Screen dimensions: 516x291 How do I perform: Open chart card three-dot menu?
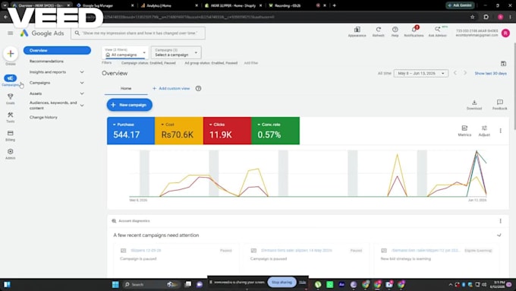point(501,131)
